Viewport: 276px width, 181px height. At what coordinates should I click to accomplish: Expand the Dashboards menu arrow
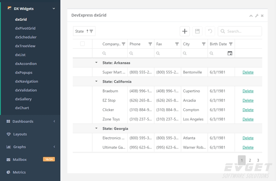coord(54,121)
